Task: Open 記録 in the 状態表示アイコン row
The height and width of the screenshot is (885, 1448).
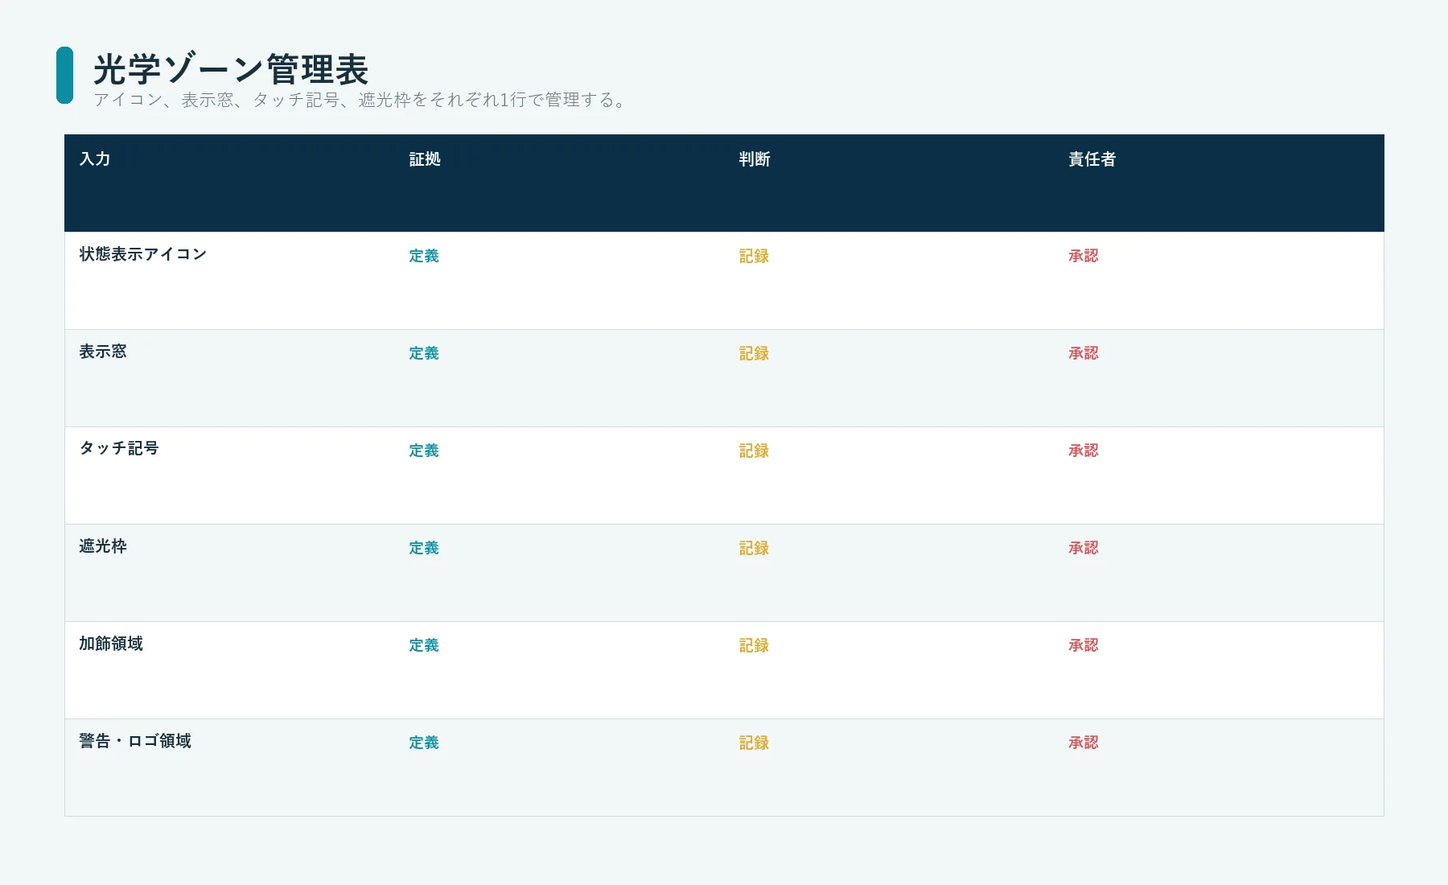Action: (754, 256)
